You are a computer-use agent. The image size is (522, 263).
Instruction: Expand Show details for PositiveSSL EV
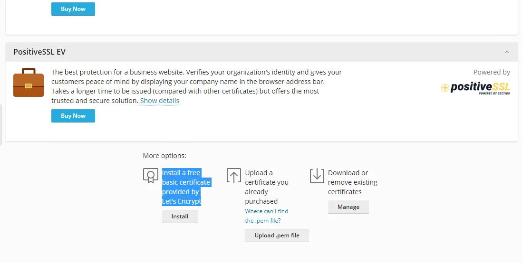pyautogui.click(x=159, y=101)
